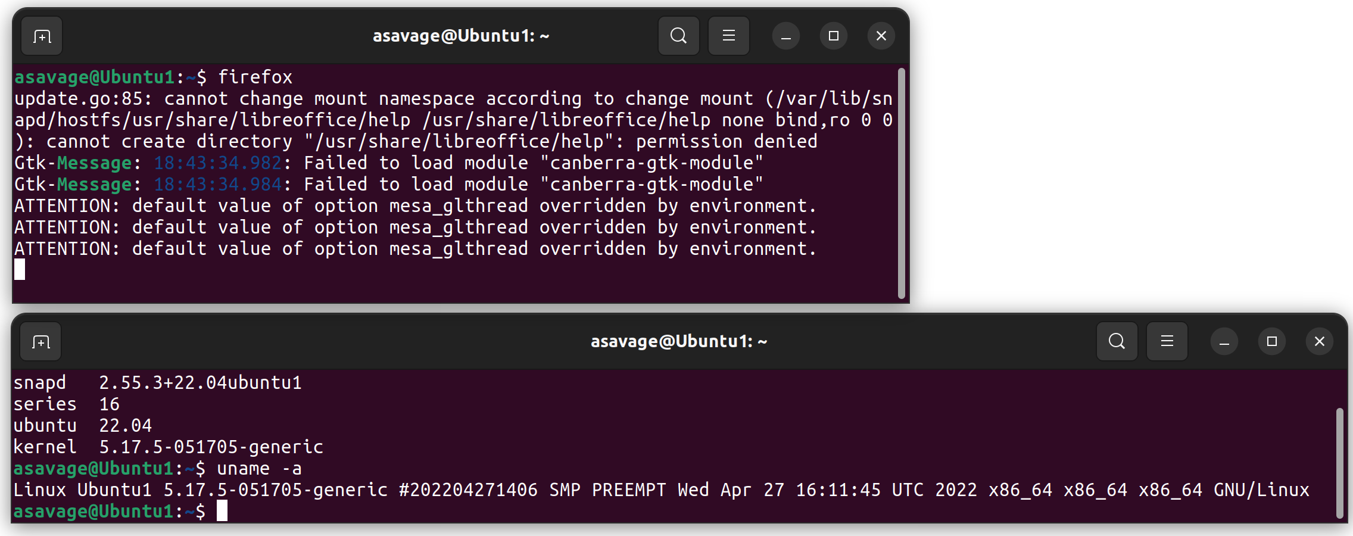The height and width of the screenshot is (536, 1353).
Task: Minimize the terminal showing uname output
Action: [x=1224, y=342]
